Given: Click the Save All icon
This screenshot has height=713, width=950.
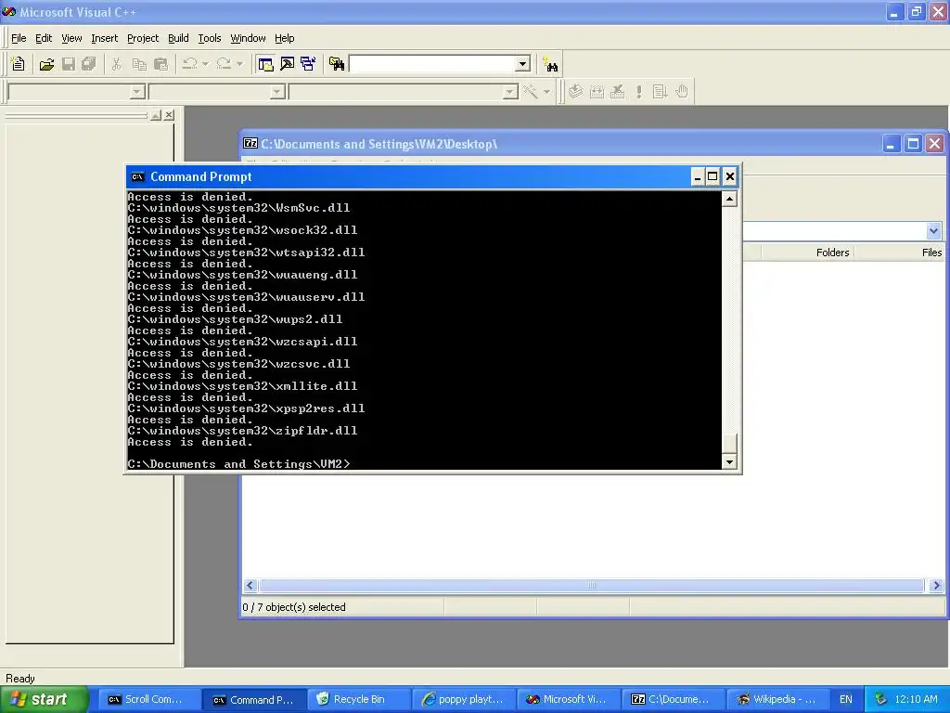Looking at the screenshot, I should coord(89,64).
